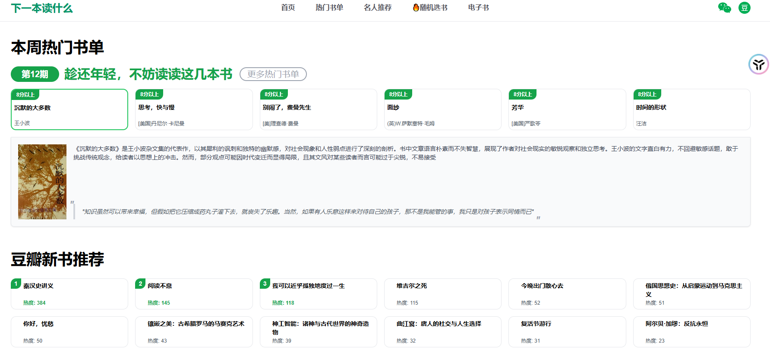Click the 热度: 115 value
This screenshot has width=770, height=362.
coord(407,303)
